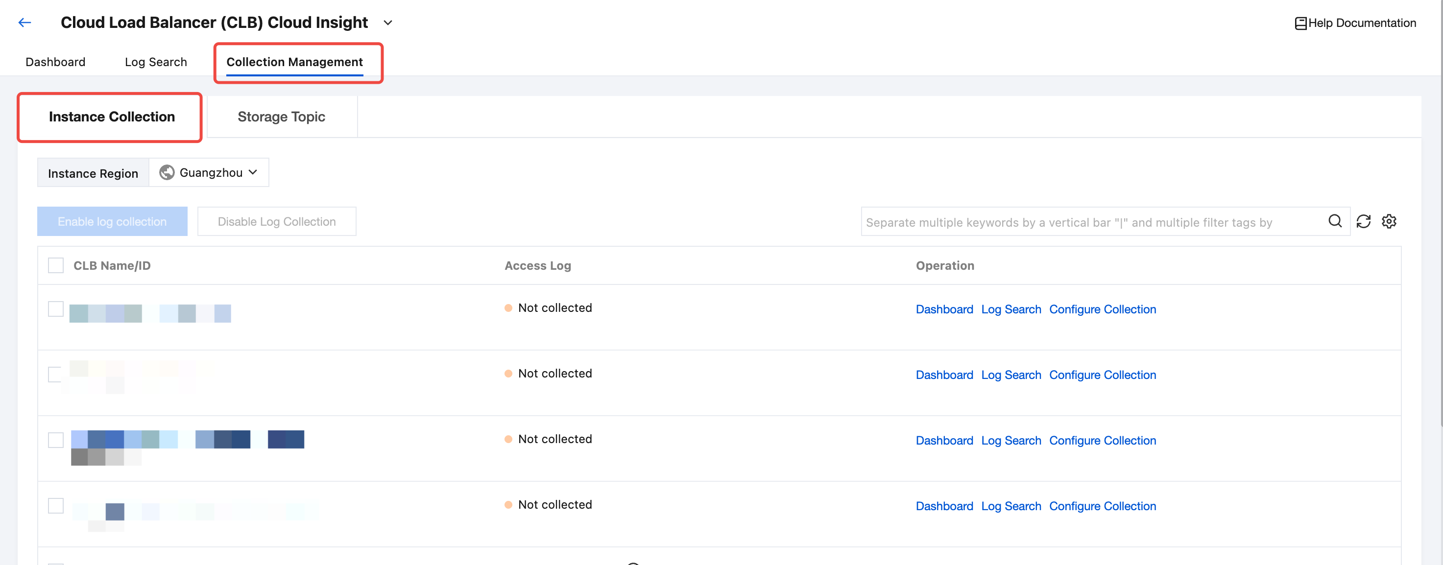The width and height of the screenshot is (1443, 565).
Task: Click the back arrow icon
Action: click(x=24, y=23)
